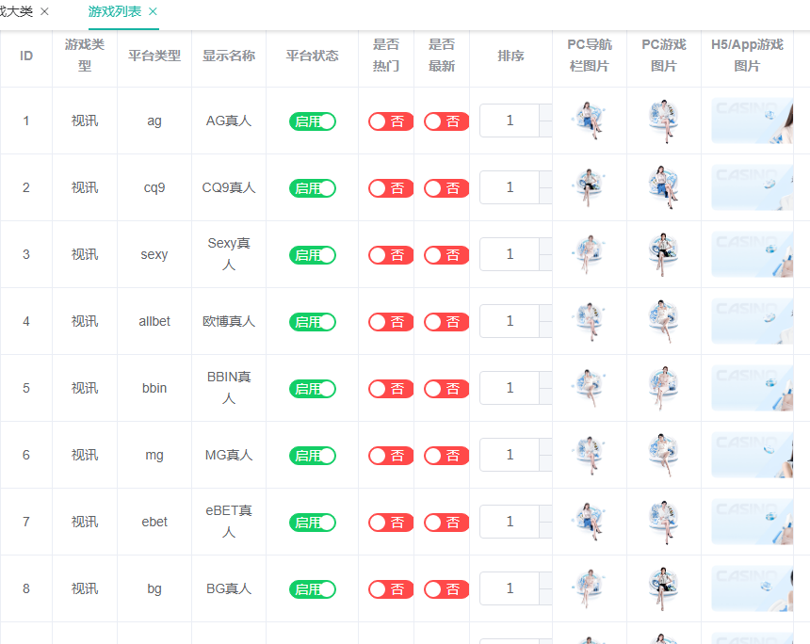Viewport: 810px width, 644px height.
Task: Toggle 是否最新 switch for MG真人
Action: [x=446, y=456]
